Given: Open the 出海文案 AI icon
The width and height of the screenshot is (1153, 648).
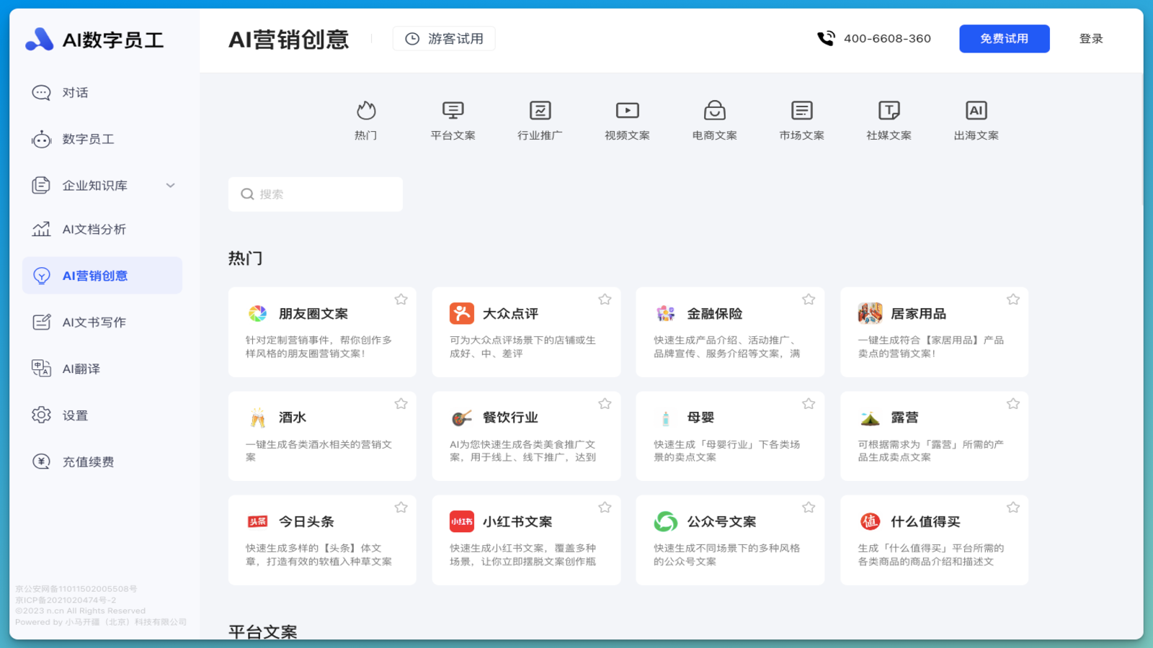Looking at the screenshot, I should [976, 109].
